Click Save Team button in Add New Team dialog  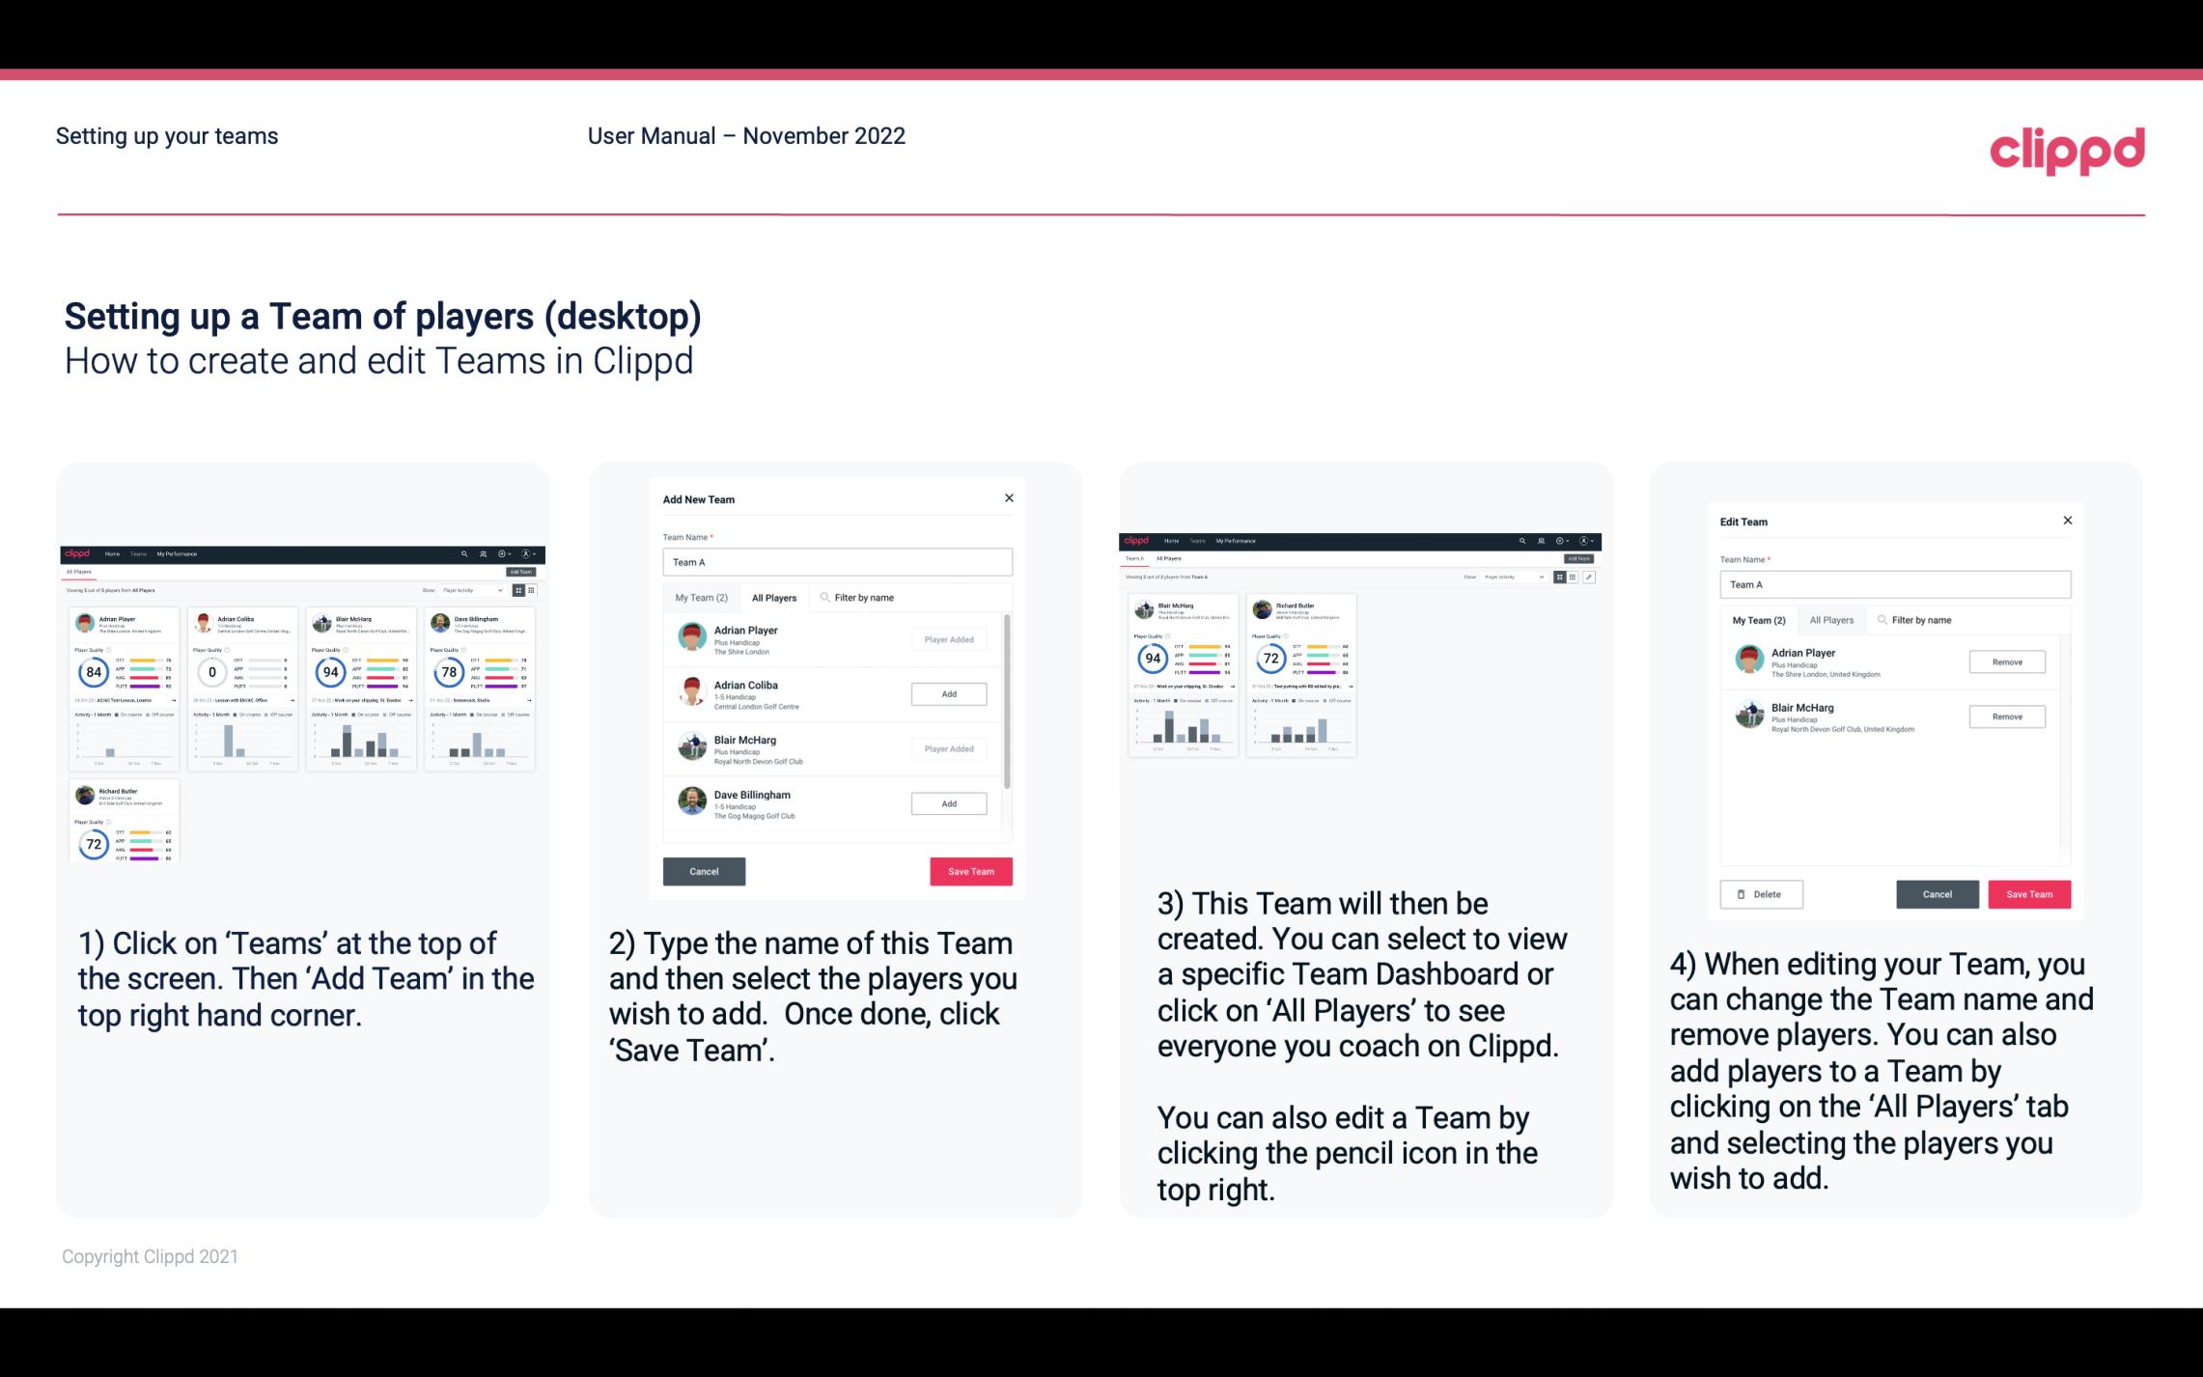[x=967, y=869]
